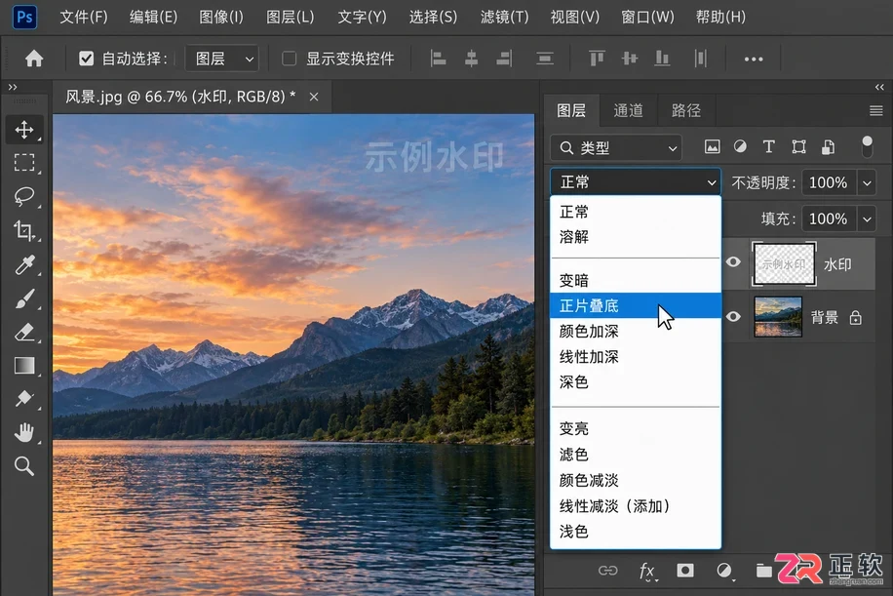The image size is (893, 596).
Task: Hide the 水印 layer eye icon
Action: [733, 262]
